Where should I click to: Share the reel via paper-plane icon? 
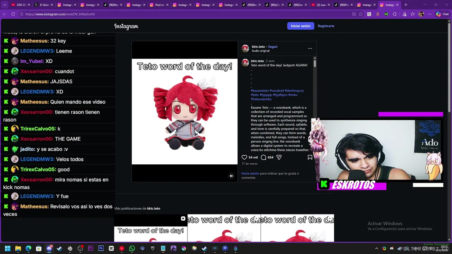coord(279,157)
